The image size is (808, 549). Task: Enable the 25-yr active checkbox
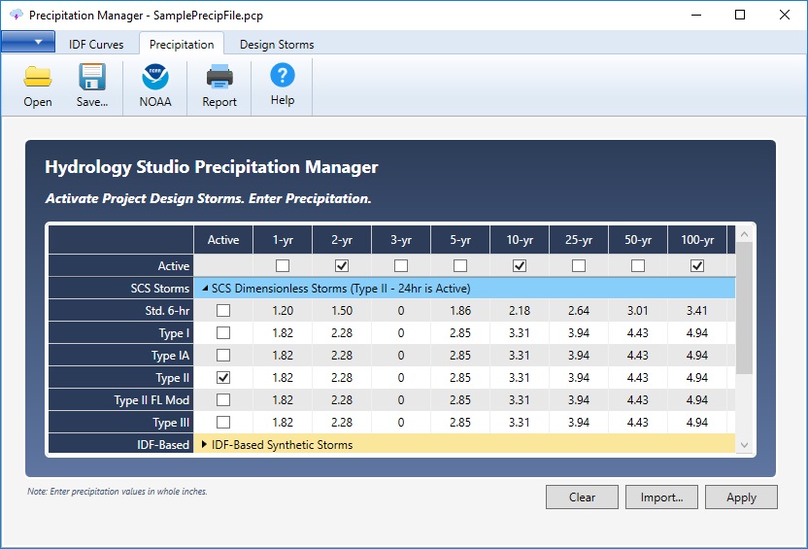pos(579,265)
